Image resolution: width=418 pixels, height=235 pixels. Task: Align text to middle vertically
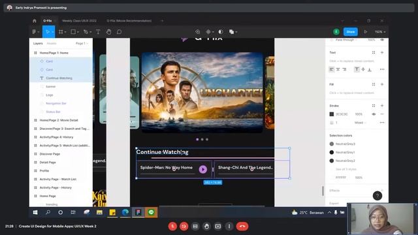pos(363,70)
